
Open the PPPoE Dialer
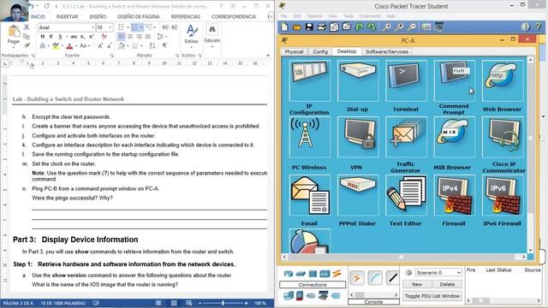click(358, 195)
